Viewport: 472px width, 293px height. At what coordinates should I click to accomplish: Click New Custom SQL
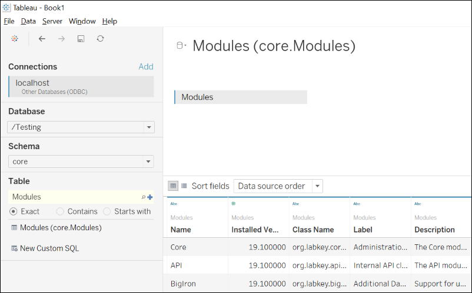point(49,248)
